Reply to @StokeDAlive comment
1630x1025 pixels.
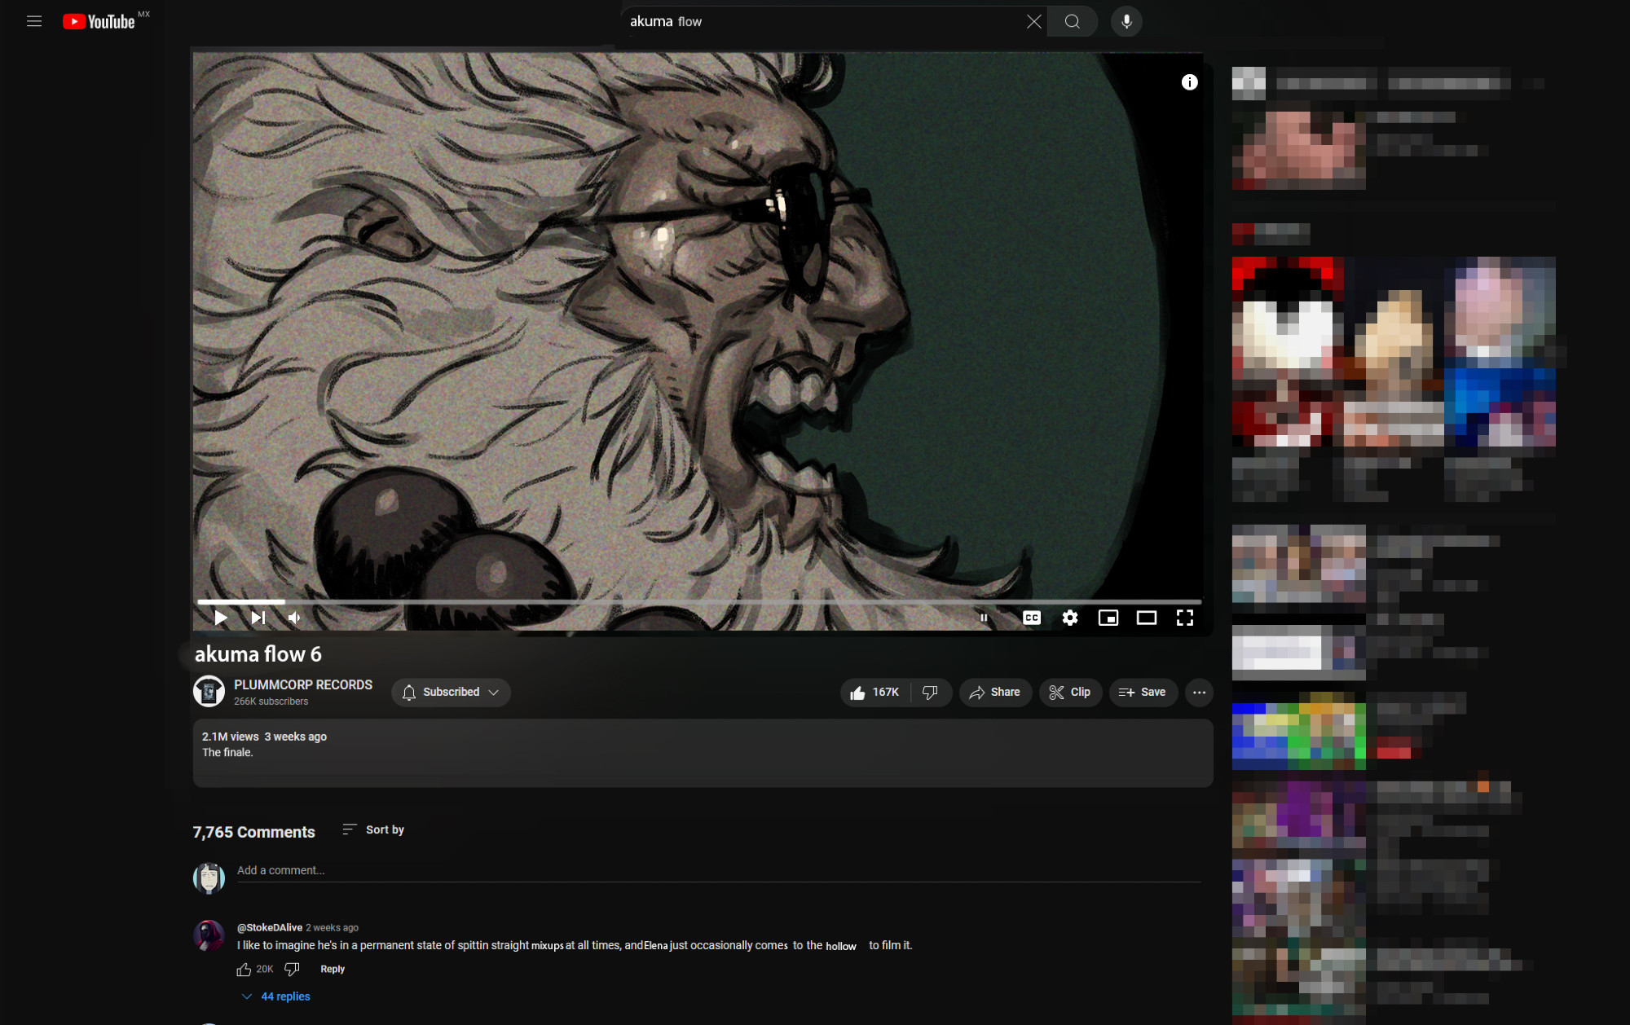point(333,969)
